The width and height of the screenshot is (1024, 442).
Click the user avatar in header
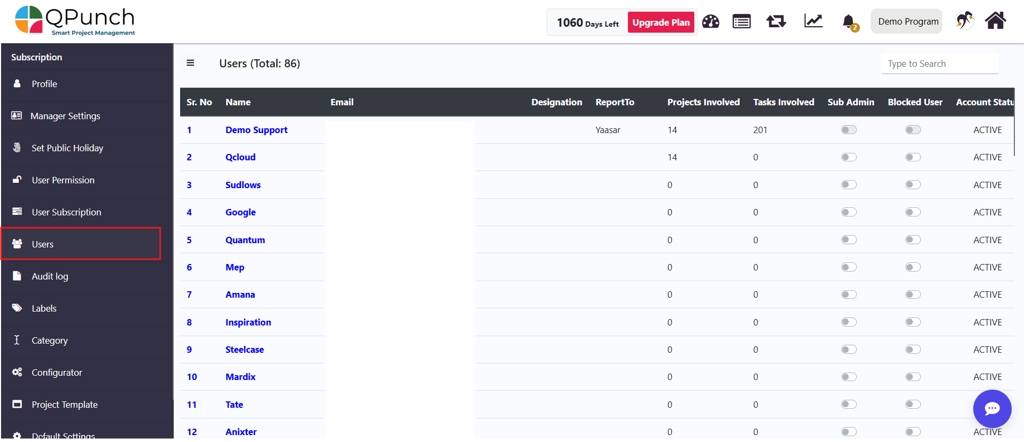(x=964, y=21)
